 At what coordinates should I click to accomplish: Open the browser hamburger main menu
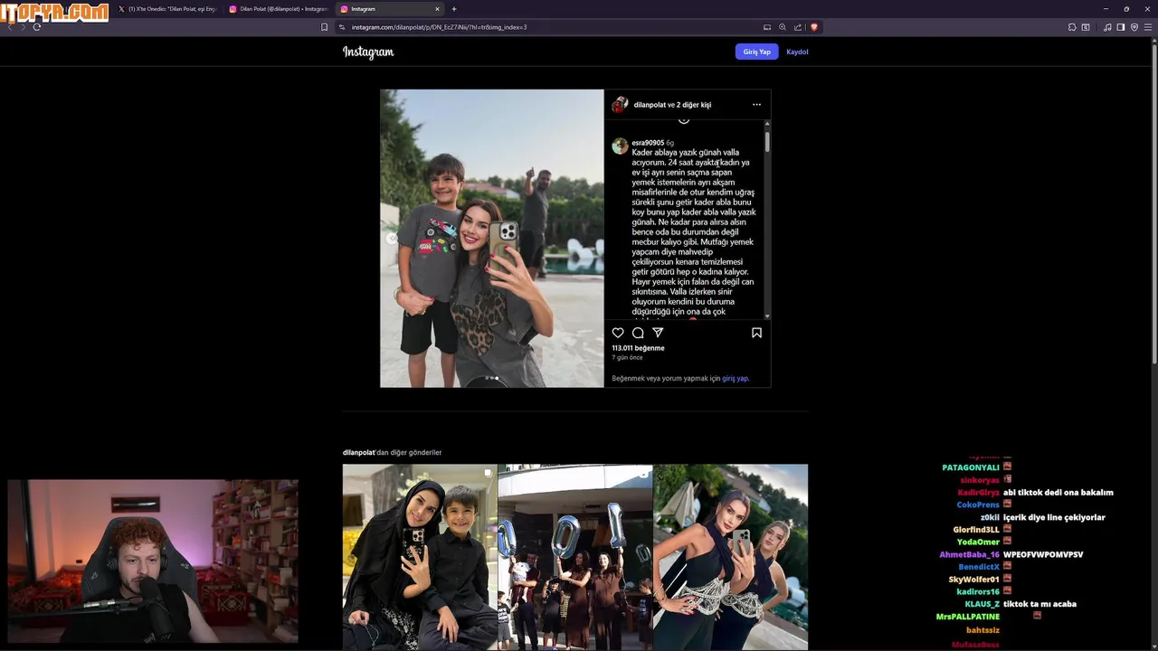point(1147,27)
